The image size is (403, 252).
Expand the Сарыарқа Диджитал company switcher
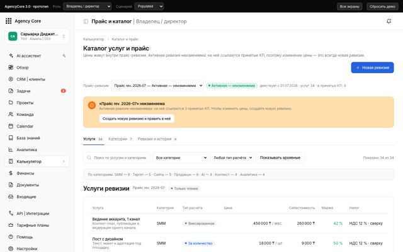click(37, 37)
